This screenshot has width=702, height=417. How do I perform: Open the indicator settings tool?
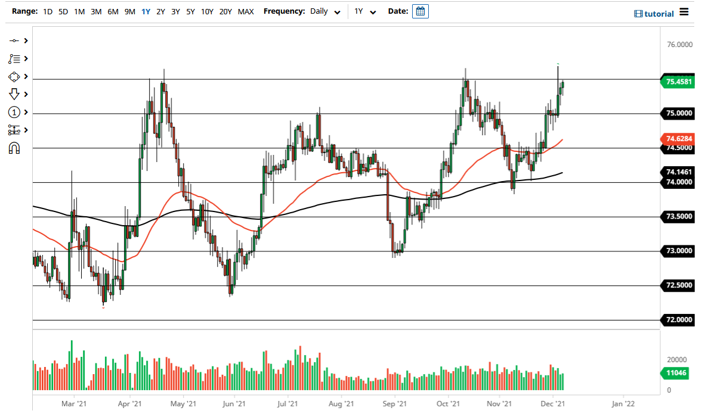click(x=13, y=129)
